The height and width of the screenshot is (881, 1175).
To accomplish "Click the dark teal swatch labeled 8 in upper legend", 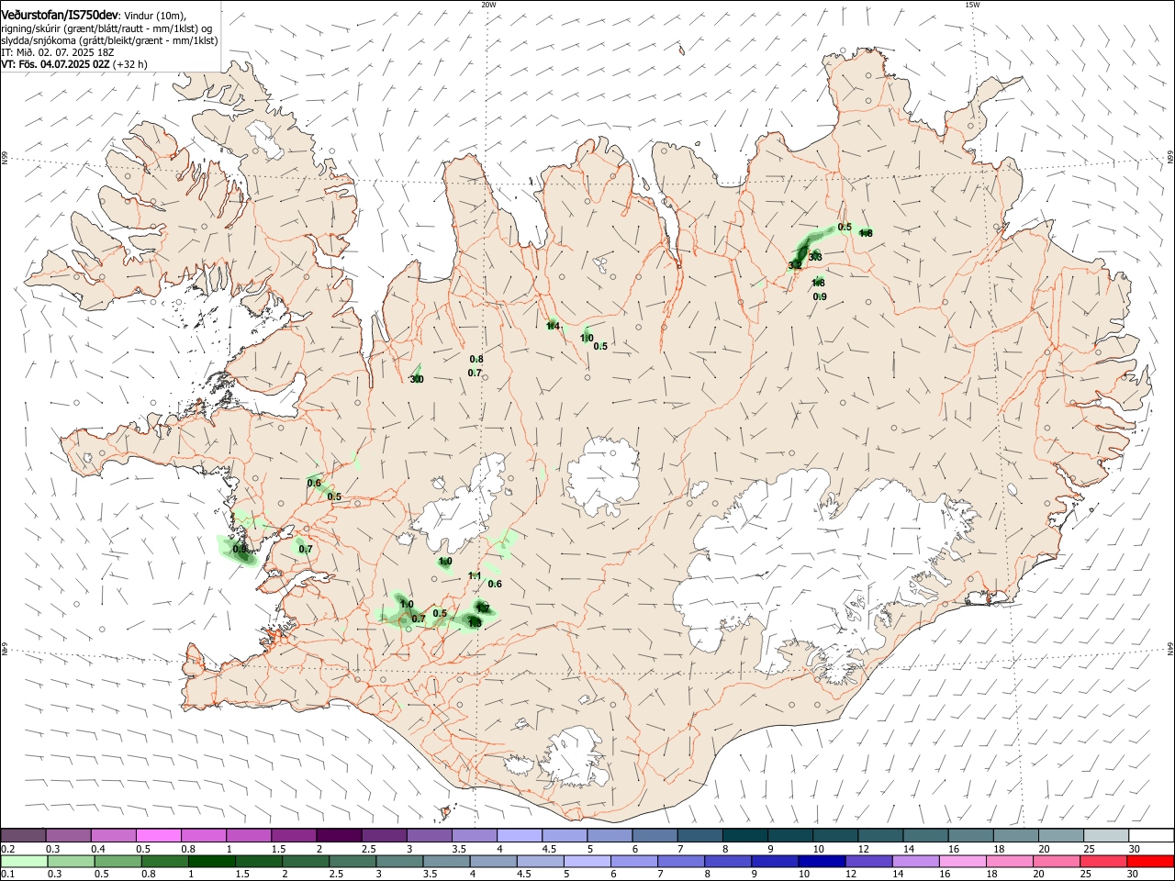I will point(745,836).
